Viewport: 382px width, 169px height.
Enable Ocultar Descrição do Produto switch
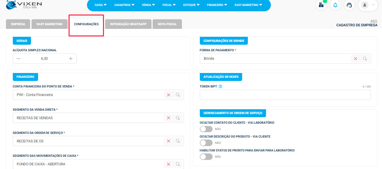tap(206, 143)
